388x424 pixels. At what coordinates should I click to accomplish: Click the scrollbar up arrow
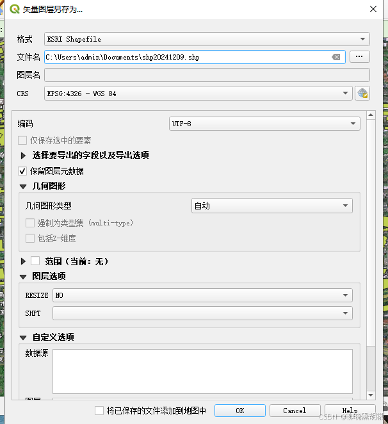[x=371, y=115]
